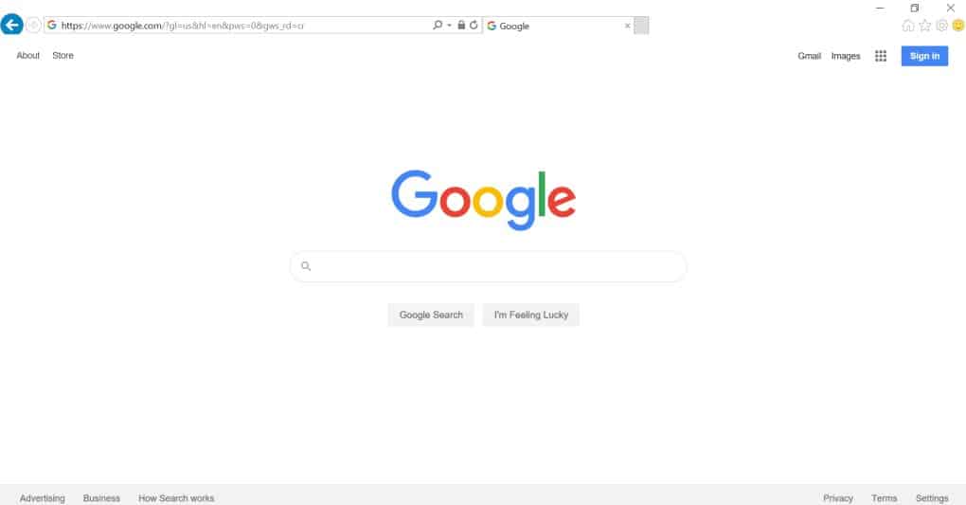Open the Settings link in the footer
Image resolution: width=966 pixels, height=505 pixels.
[x=932, y=498]
